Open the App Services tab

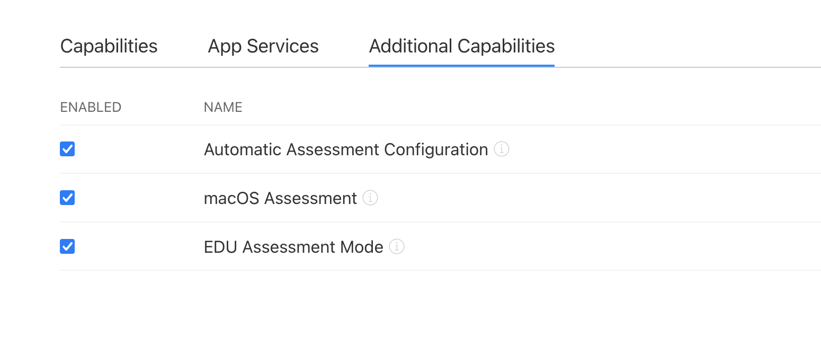point(263,46)
